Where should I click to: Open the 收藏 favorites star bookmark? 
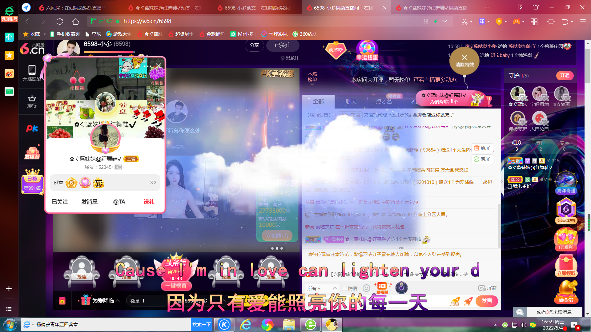click(x=32, y=34)
